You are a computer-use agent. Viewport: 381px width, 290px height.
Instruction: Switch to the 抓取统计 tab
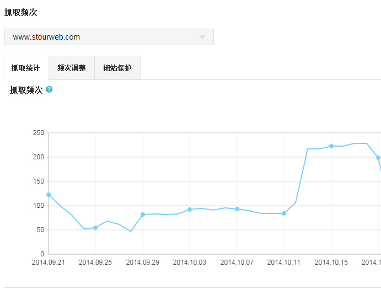click(25, 68)
